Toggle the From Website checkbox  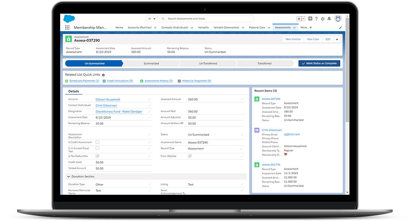190,156
